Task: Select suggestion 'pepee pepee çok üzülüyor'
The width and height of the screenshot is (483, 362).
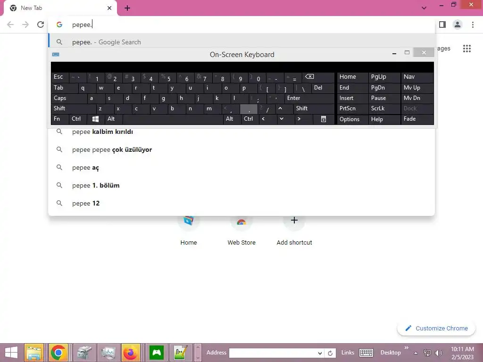Action: pyautogui.click(x=241, y=149)
